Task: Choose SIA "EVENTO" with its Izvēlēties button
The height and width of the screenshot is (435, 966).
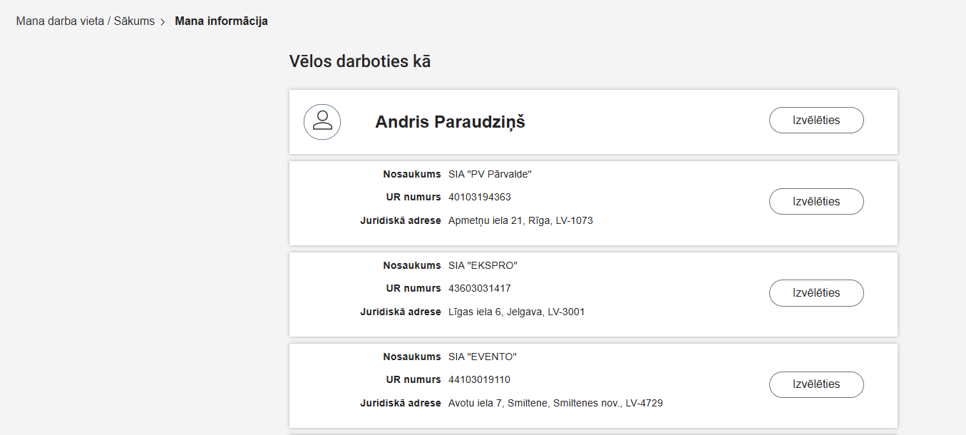Action: [x=816, y=384]
